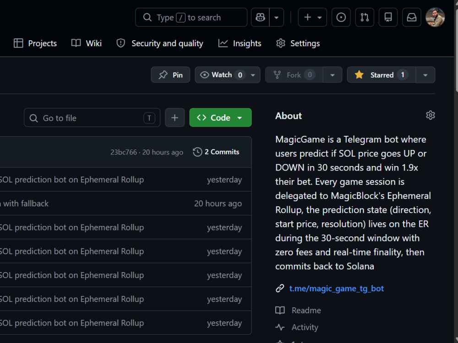Toggle the Starred button
Screen dimensions: 458x343
pos(381,75)
